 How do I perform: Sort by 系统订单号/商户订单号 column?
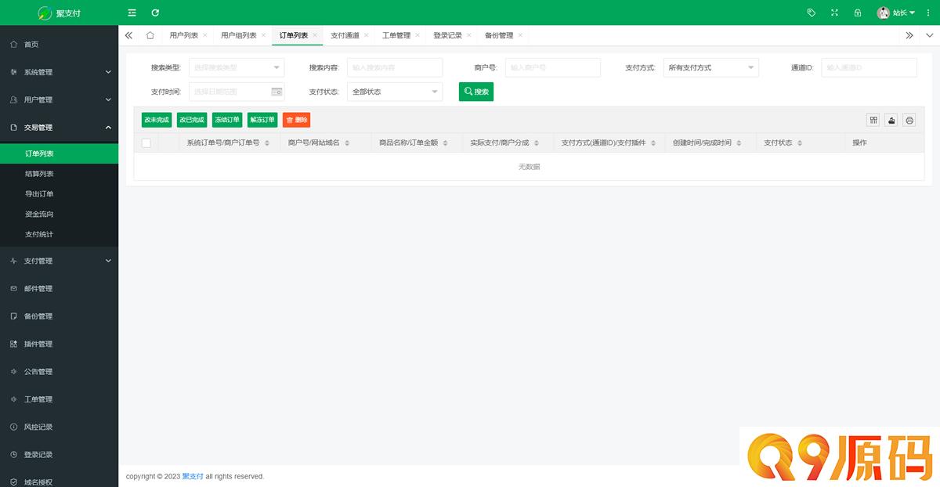[267, 143]
